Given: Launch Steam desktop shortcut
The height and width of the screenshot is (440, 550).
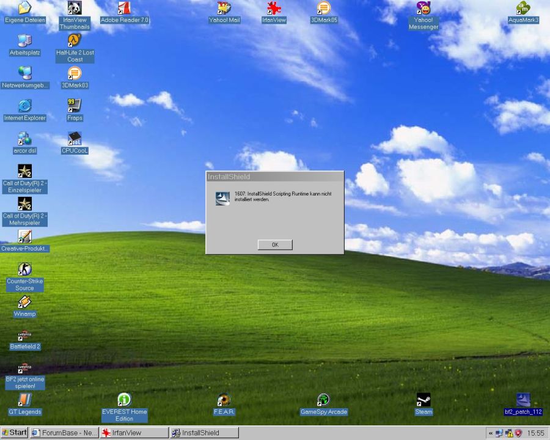Looking at the screenshot, I should [x=424, y=404].
